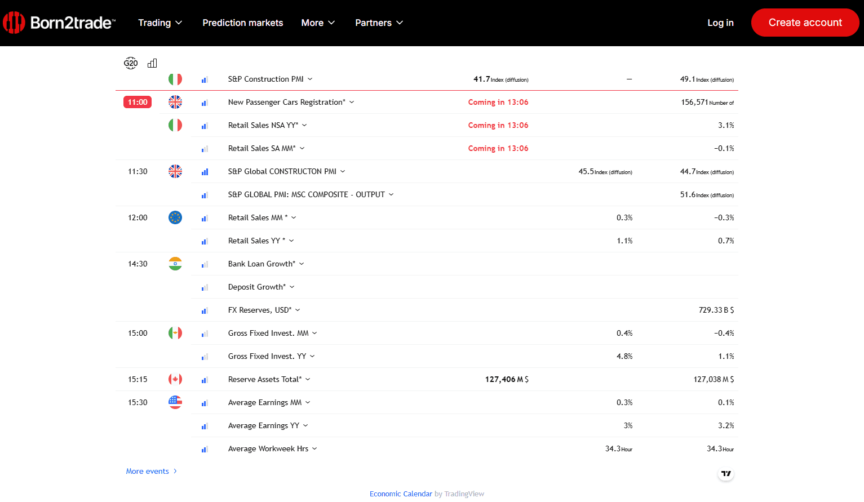This screenshot has width=864, height=502.
Task: Click importance icon for Retail Sales SA MM
Action: (x=205, y=149)
